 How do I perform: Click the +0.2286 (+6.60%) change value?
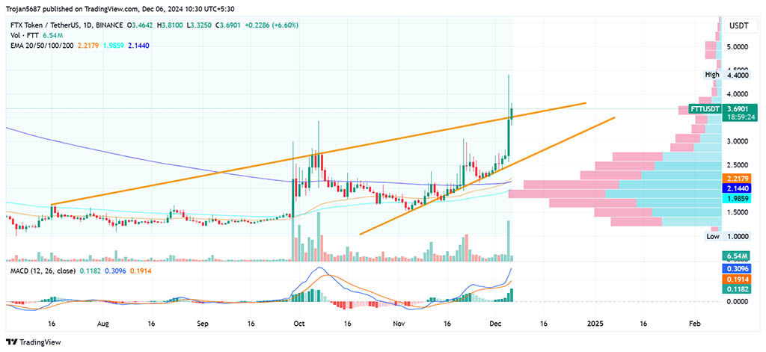pyautogui.click(x=271, y=25)
